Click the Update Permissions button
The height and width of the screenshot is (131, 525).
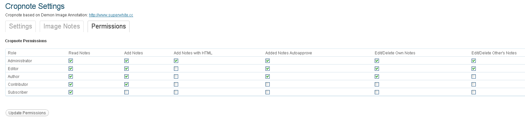tap(27, 113)
